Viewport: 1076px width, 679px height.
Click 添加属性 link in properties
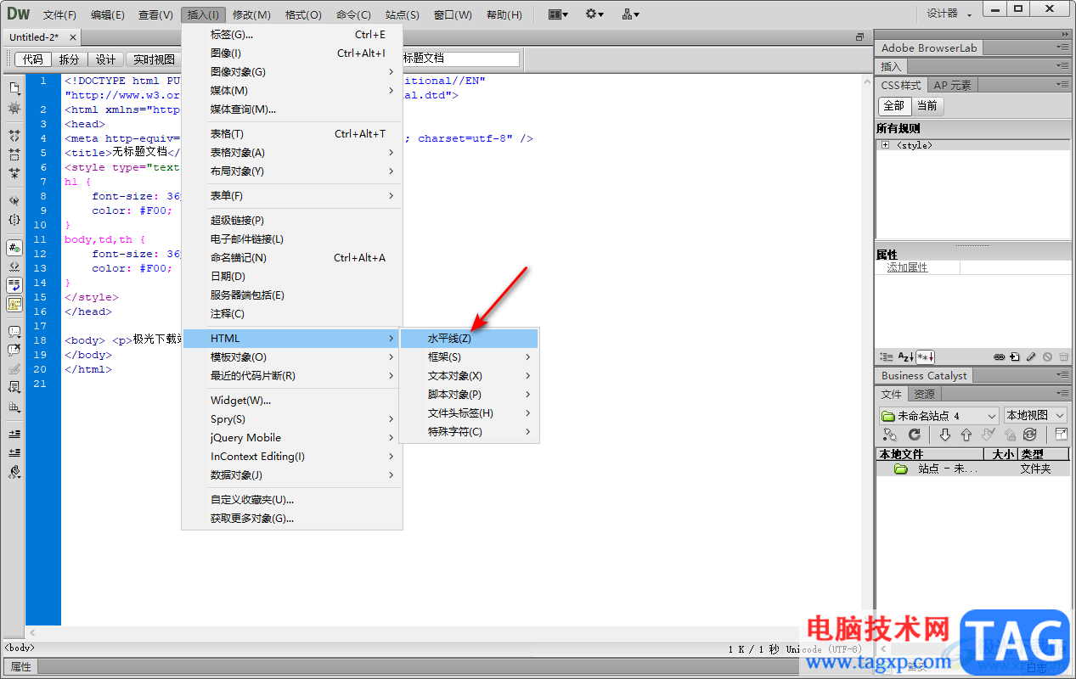coord(908,267)
